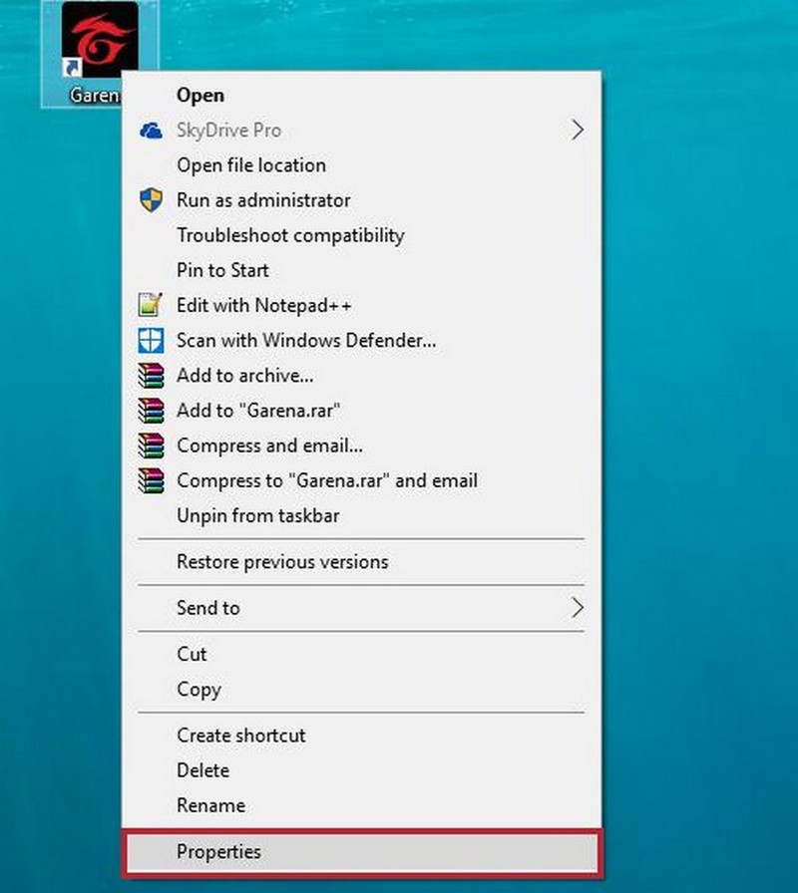Click the shield icon beside Run as administrator
Screen dimensions: 798x893
[x=151, y=200]
